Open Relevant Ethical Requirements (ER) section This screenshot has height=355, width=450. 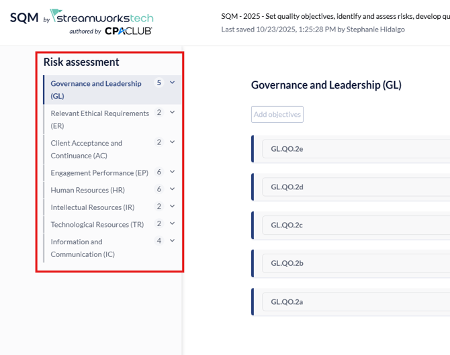99,119
